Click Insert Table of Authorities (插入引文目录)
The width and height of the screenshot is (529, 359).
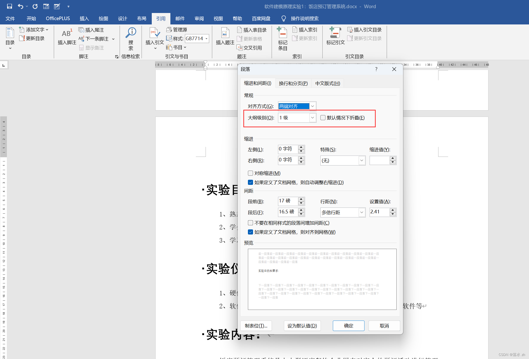[365, 30]
